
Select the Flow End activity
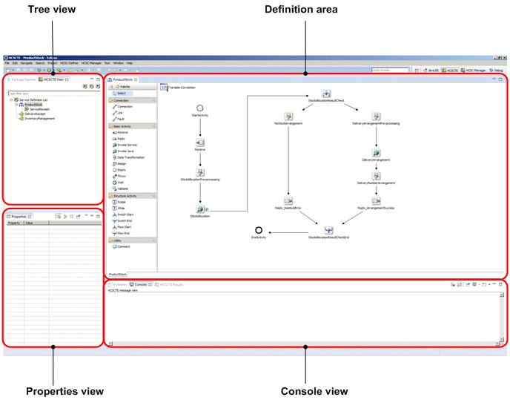point(121,233)
